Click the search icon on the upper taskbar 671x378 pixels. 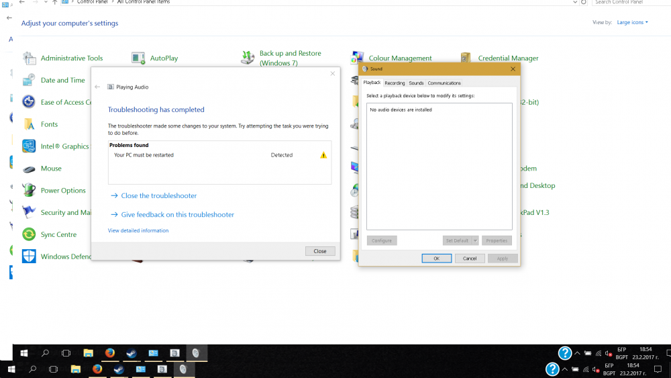(45, 353)
